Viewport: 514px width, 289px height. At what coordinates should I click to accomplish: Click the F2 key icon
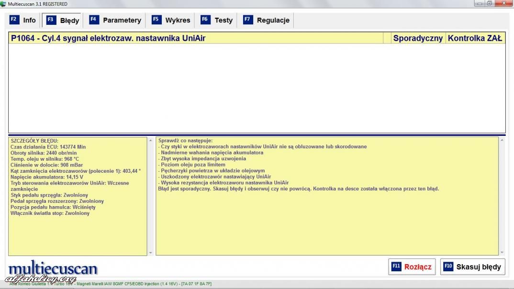pyautogui.click(x=14, y=20)
